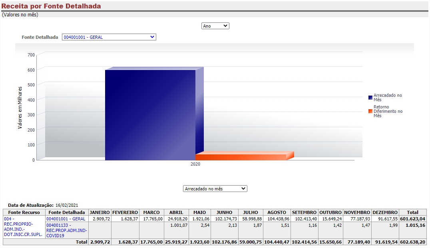
Task: Click the 004 REC.PROPRIO-ADM.IND. fonte recurso link
Action: [x=23, y=226]
